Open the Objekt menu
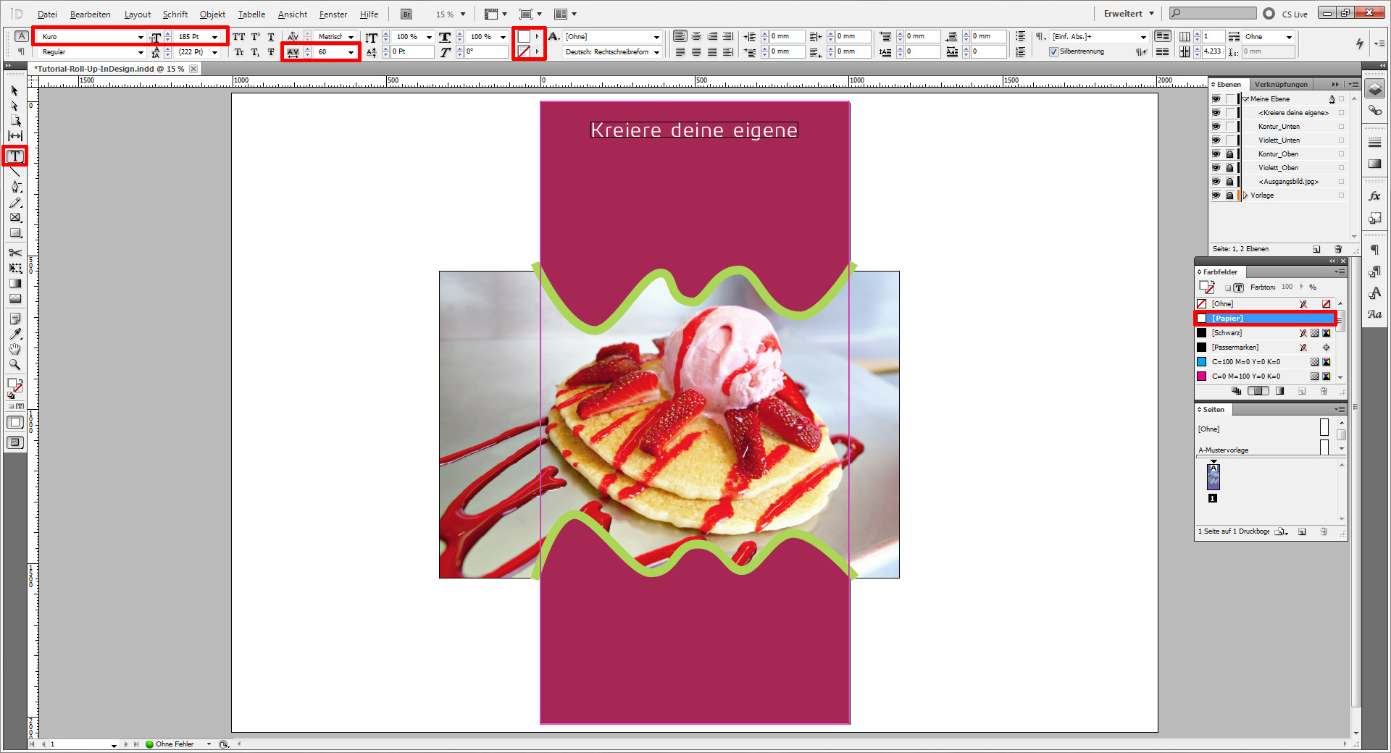1391x753 pixels. click(x=212, y=14)
